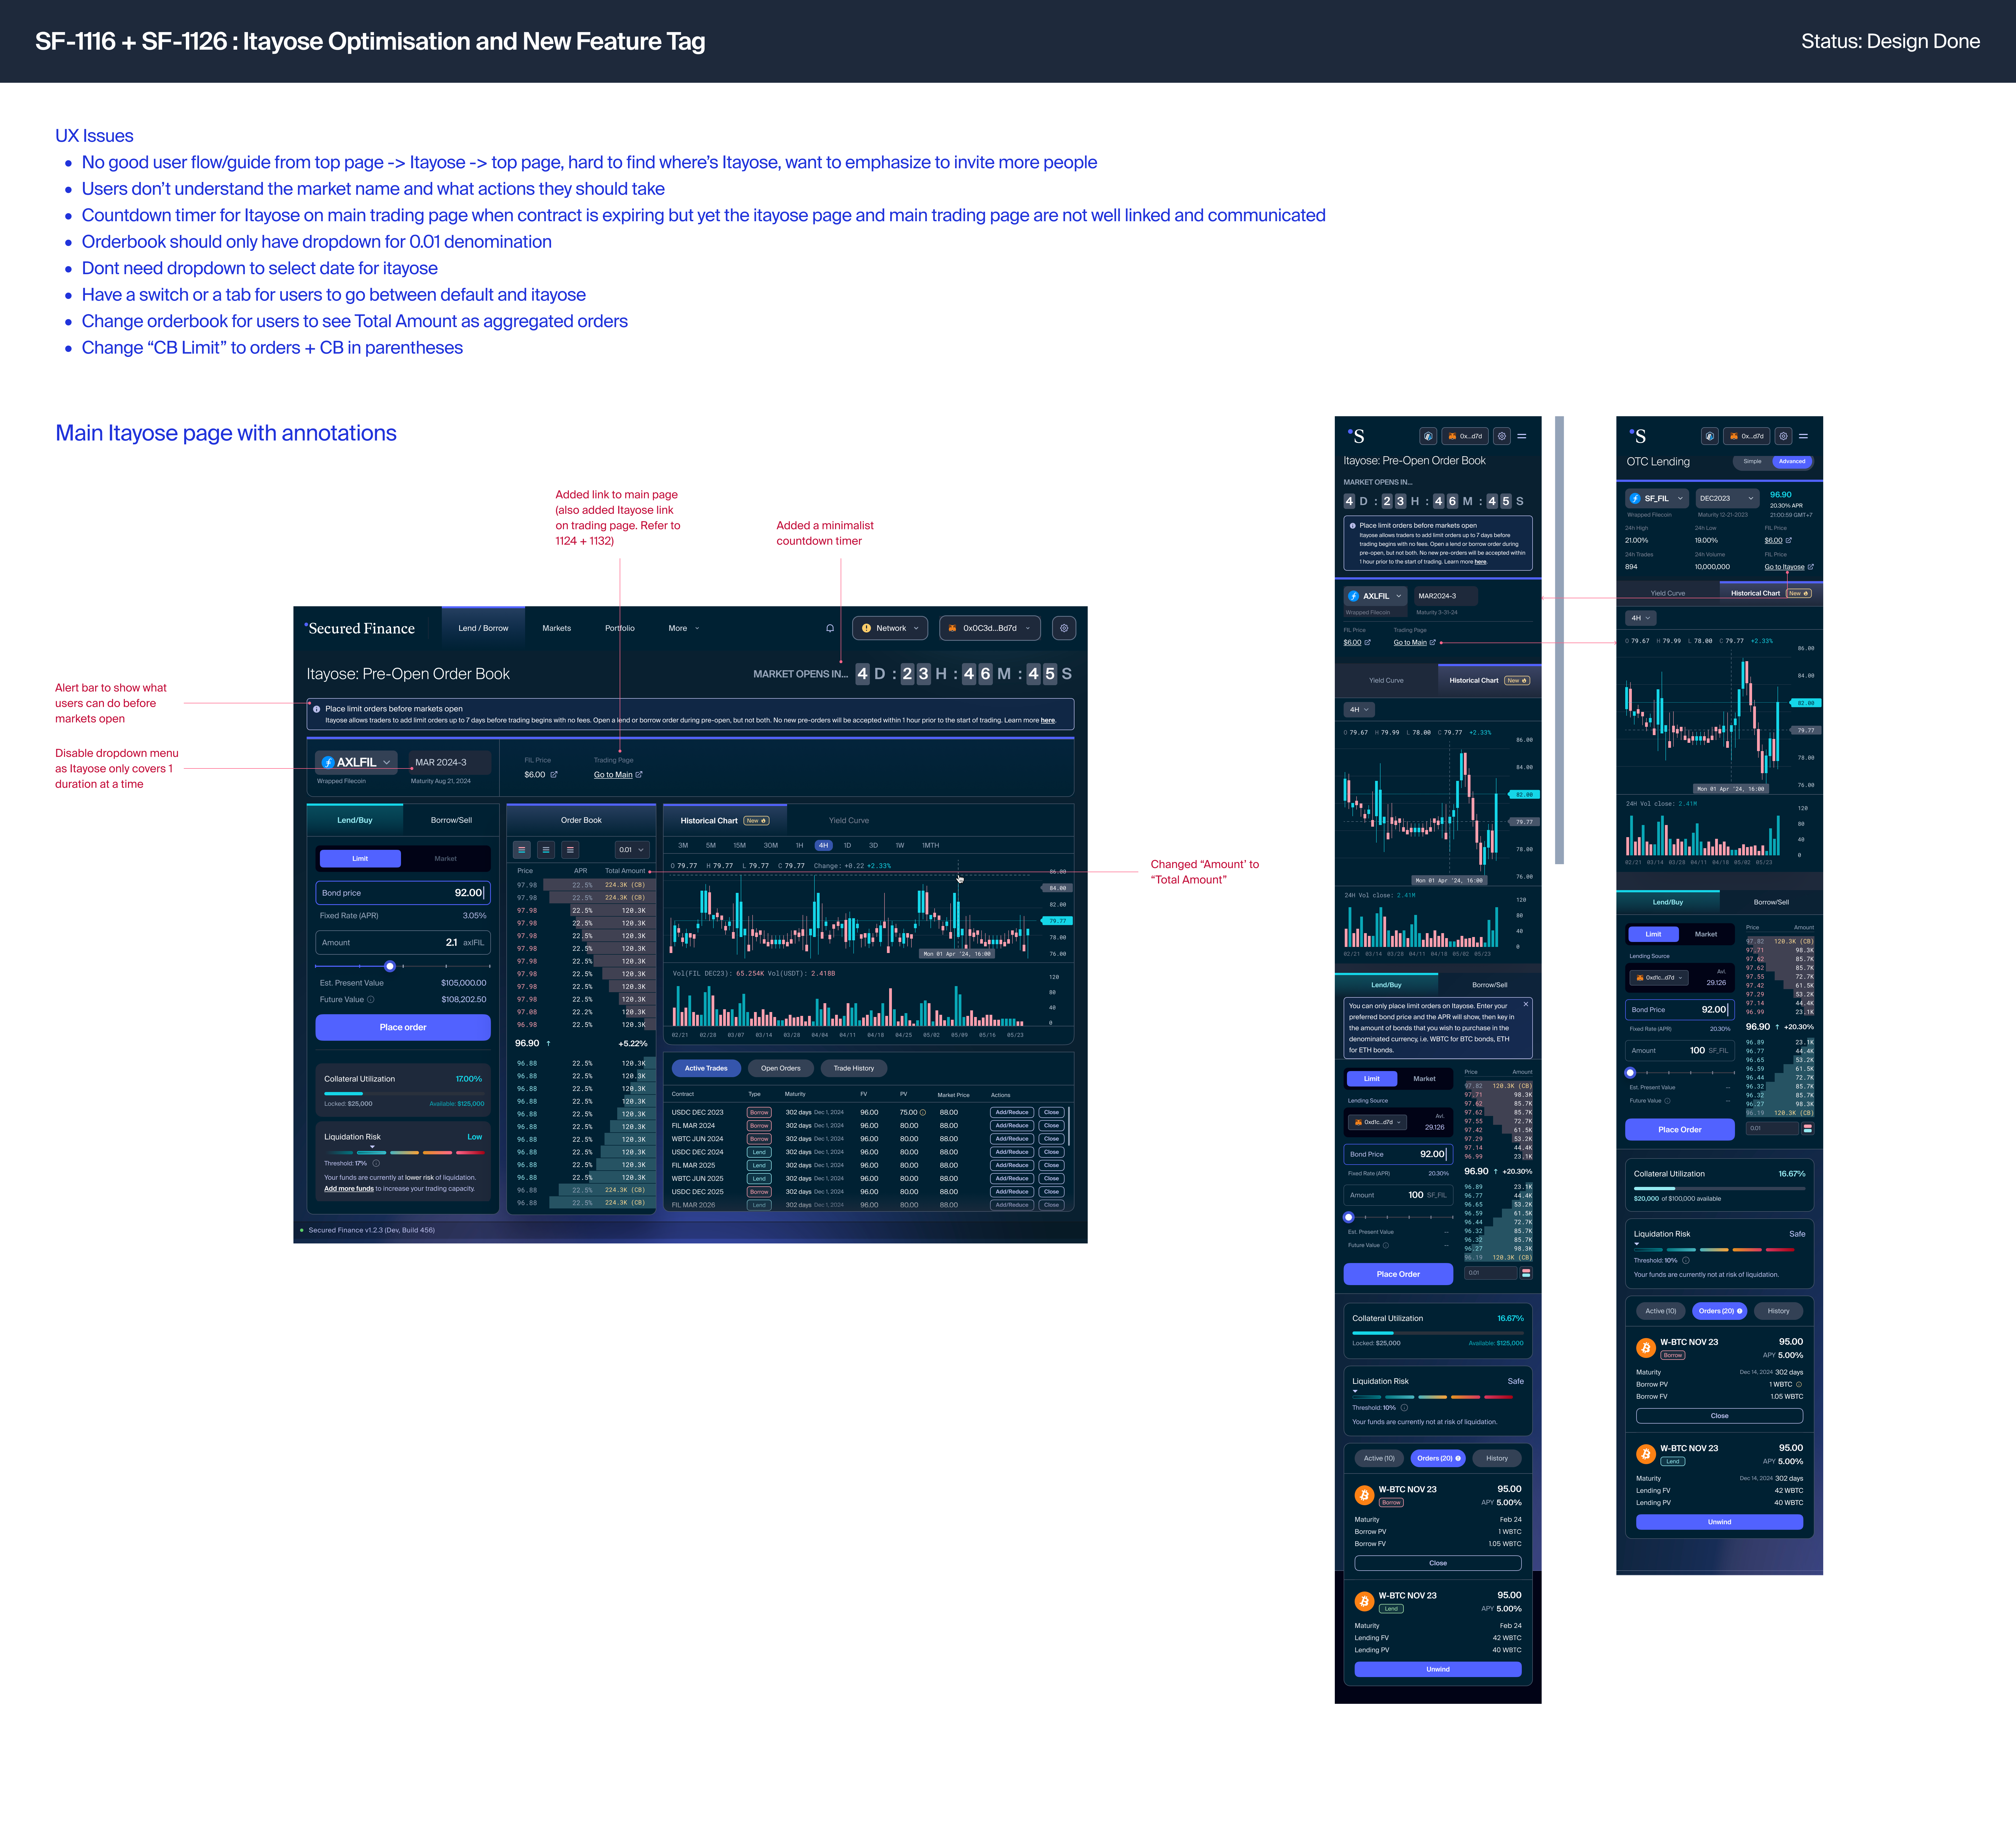Image resolution: width=2016 pixels, height=1826 pixels.
Task: Click the Secured Finance logo in the desktop header
Action: pos(360,628)
